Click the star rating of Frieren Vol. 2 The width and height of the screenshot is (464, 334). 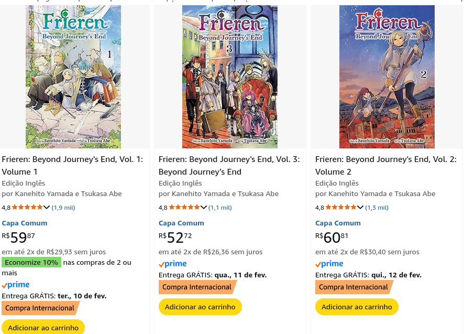(x=340, y=208)
